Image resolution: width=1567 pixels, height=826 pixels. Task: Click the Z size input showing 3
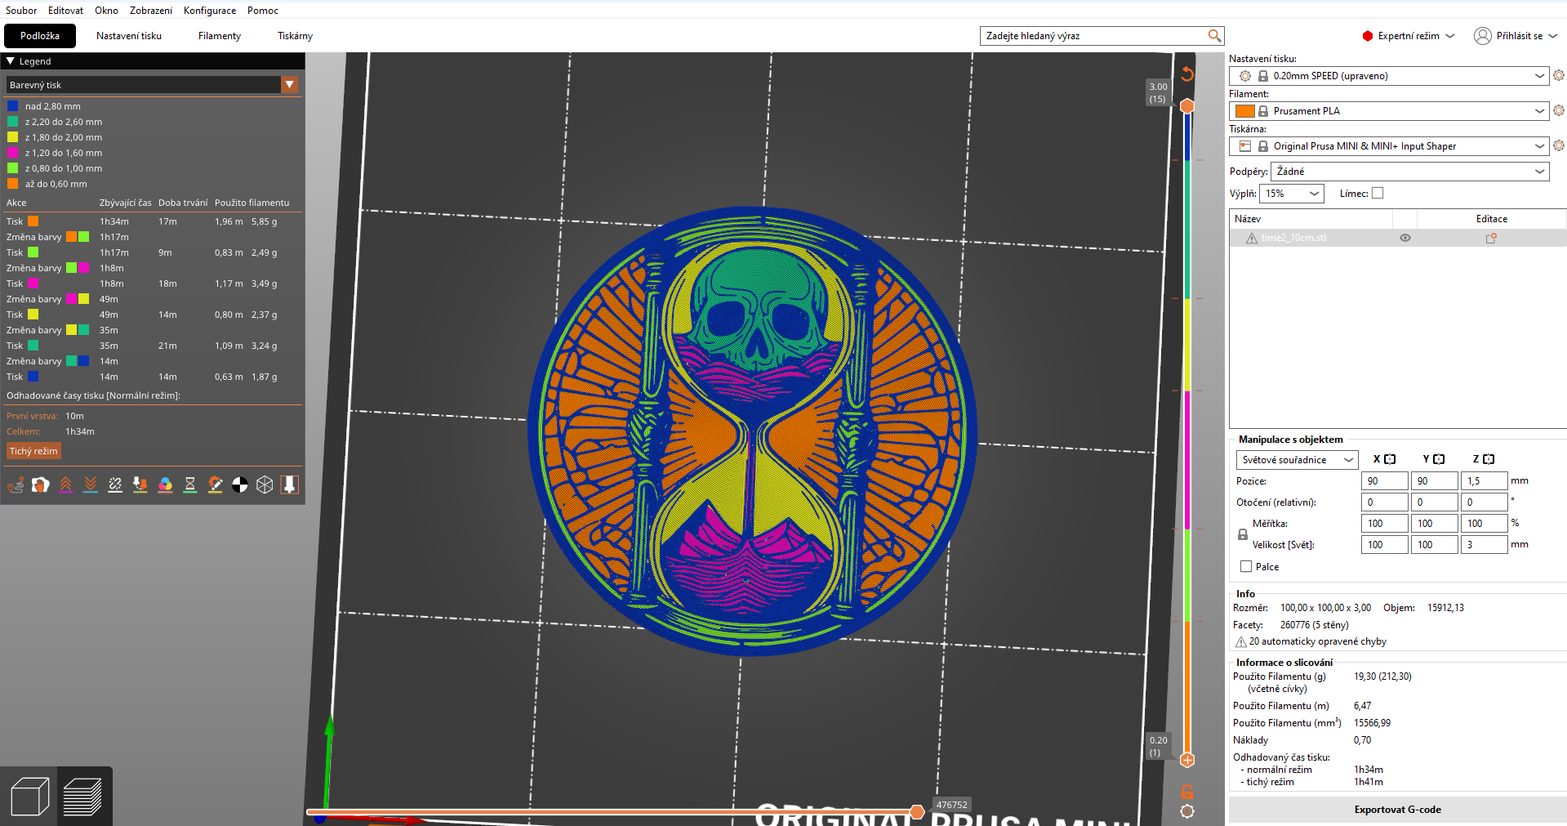point(1484,545)
